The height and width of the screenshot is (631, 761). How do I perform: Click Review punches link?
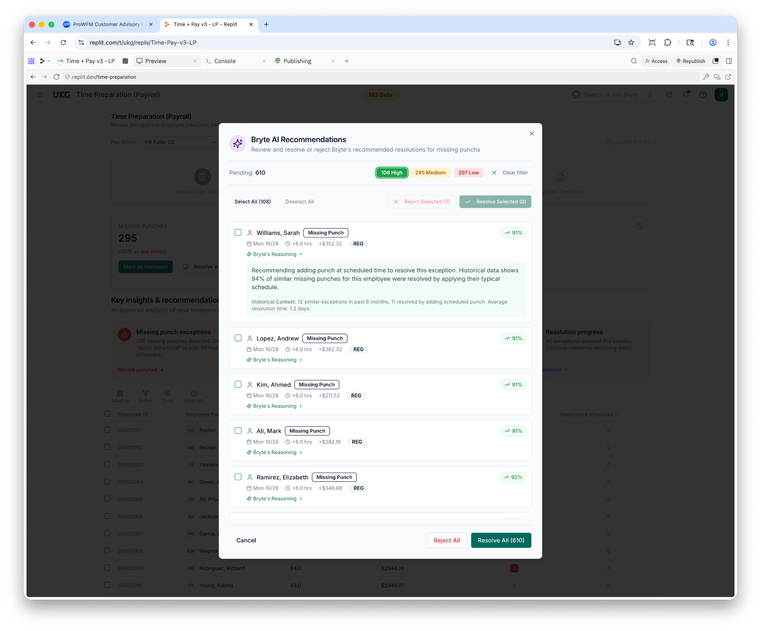click(140, 370)
